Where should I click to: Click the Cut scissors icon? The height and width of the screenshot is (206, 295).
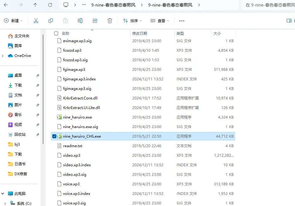click(x=36, y=21)
